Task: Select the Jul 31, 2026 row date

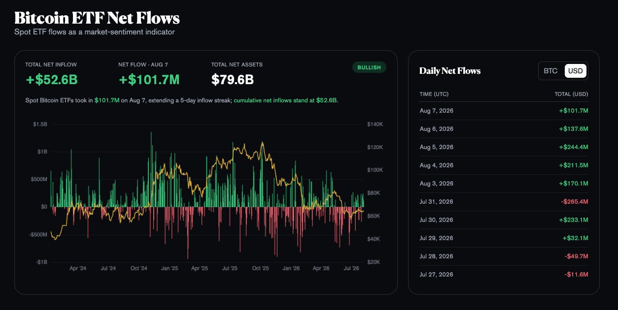Action: (436, 202)
